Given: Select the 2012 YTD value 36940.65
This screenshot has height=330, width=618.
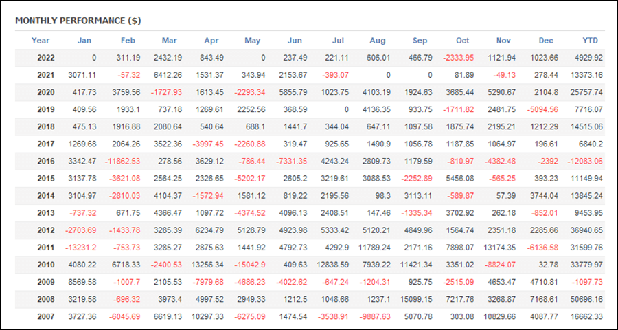Looking at the screenshot, I should (587, 230).
